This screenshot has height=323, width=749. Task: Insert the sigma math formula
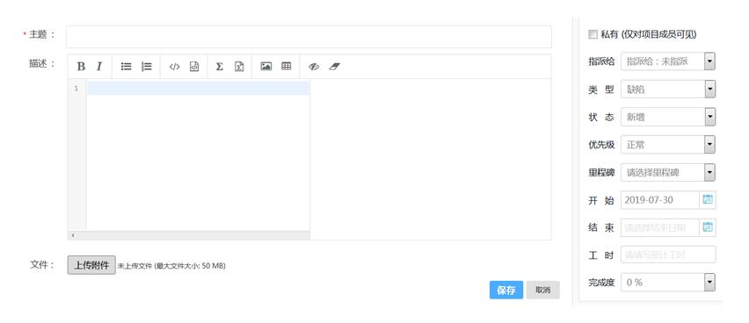[219, 67]
